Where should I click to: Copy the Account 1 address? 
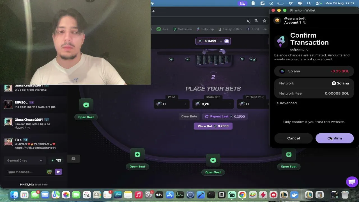click(x=305, y=22)
